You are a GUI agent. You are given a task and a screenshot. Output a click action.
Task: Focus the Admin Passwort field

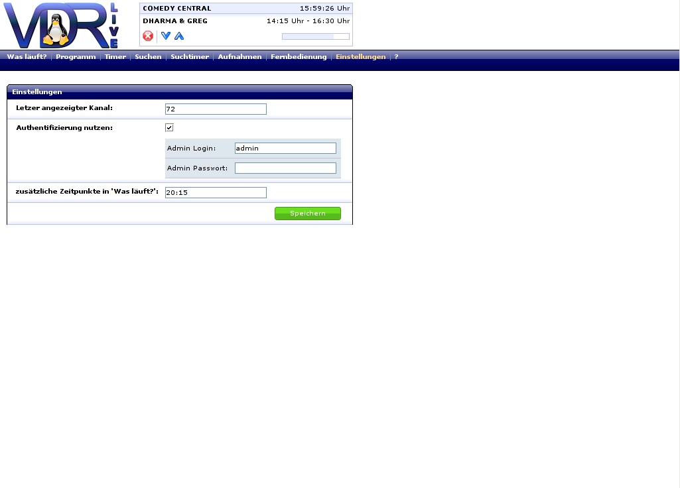point(285,168)
